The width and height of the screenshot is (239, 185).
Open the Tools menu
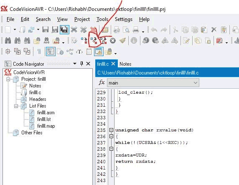tap(102, 19)
